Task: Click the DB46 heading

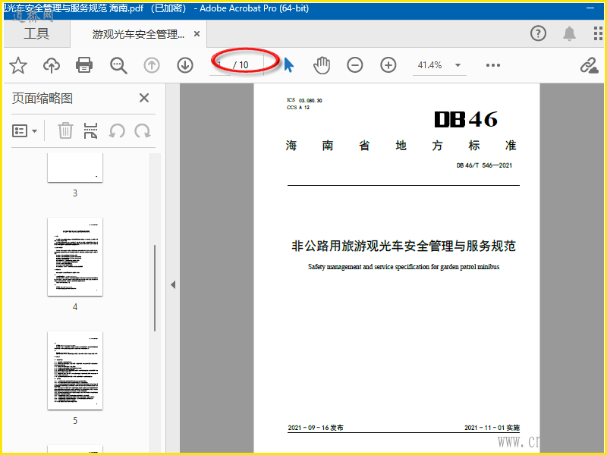Action: 466,119
